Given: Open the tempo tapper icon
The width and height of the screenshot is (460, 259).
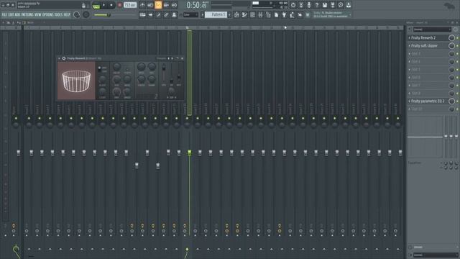Looking at the screenshot, I should (293, 14).
